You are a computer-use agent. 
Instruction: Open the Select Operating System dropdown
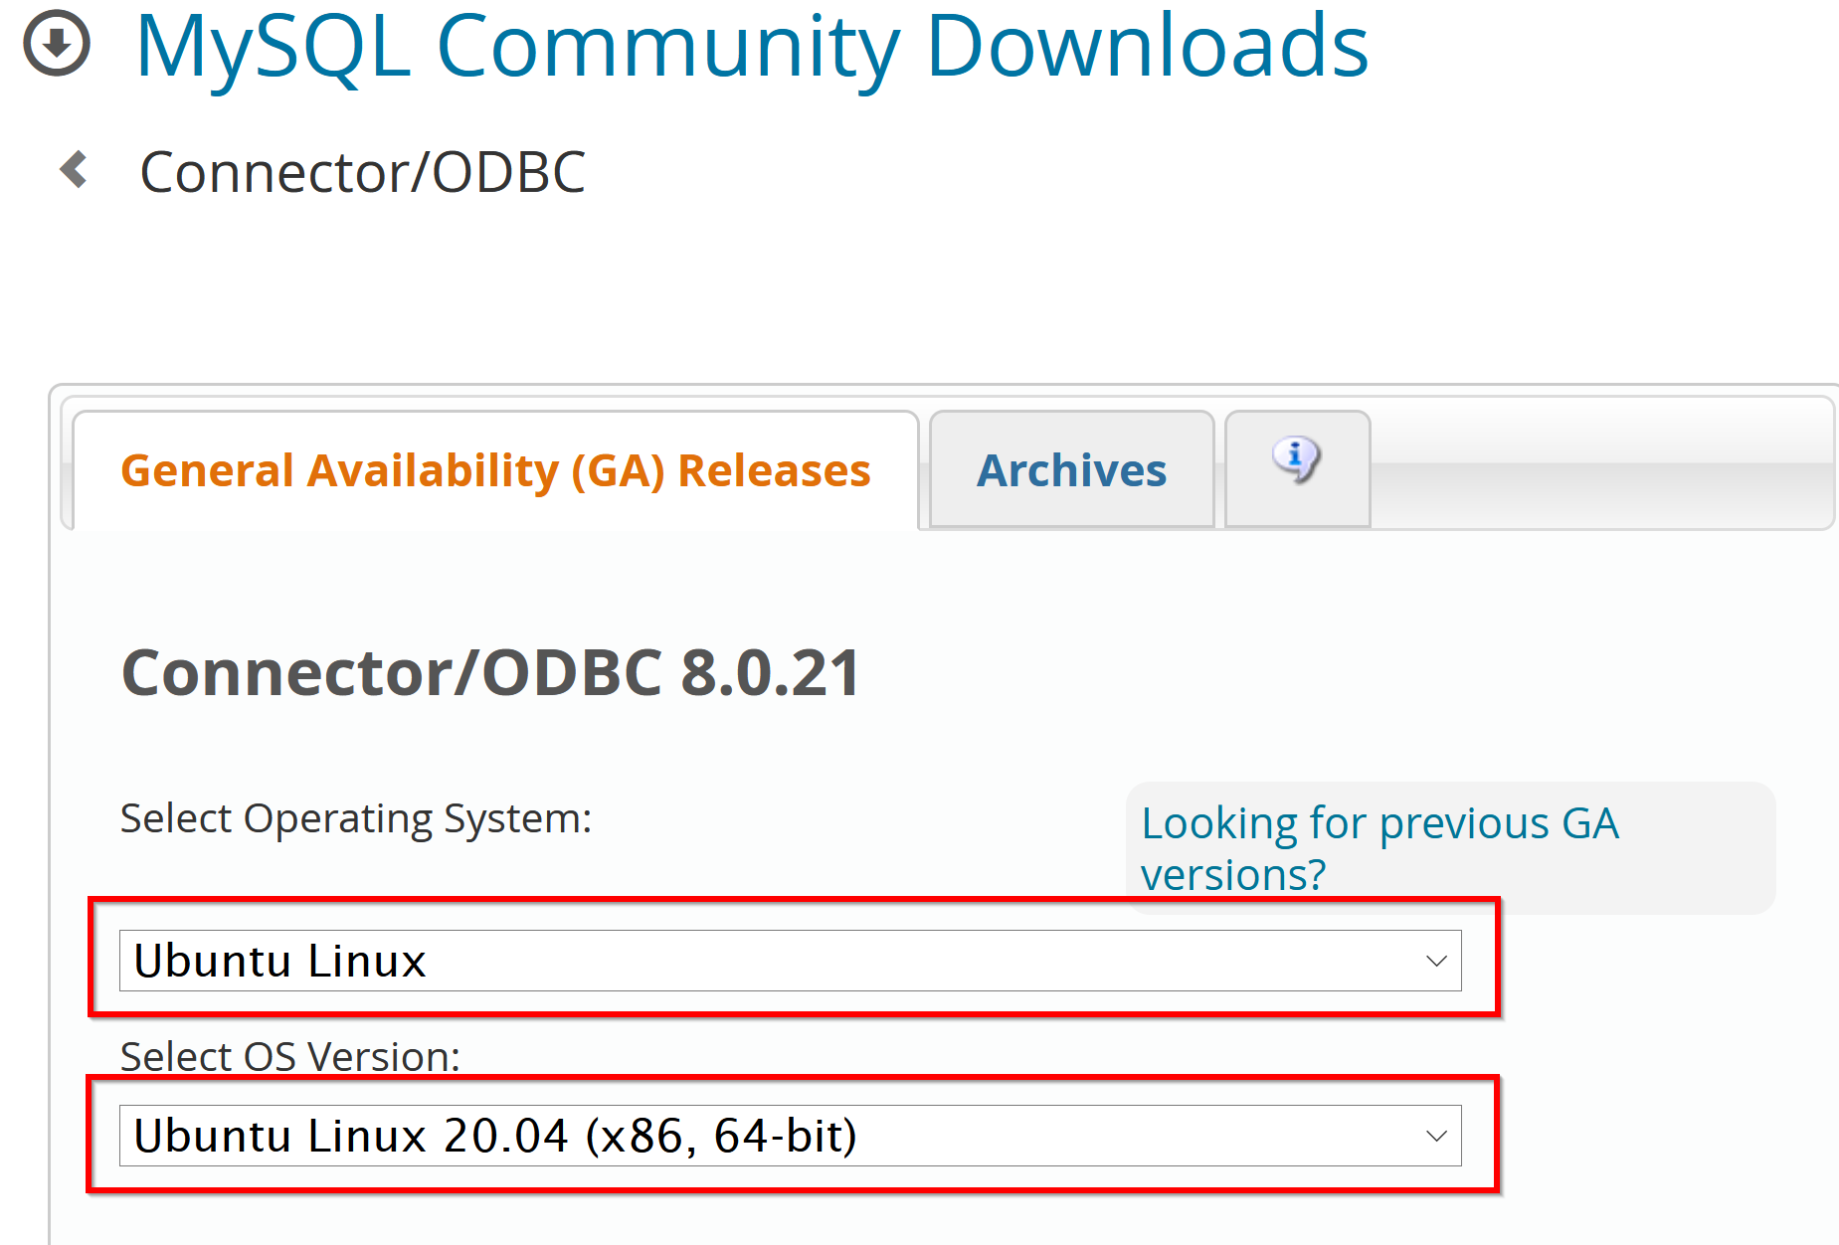[790, 961]
